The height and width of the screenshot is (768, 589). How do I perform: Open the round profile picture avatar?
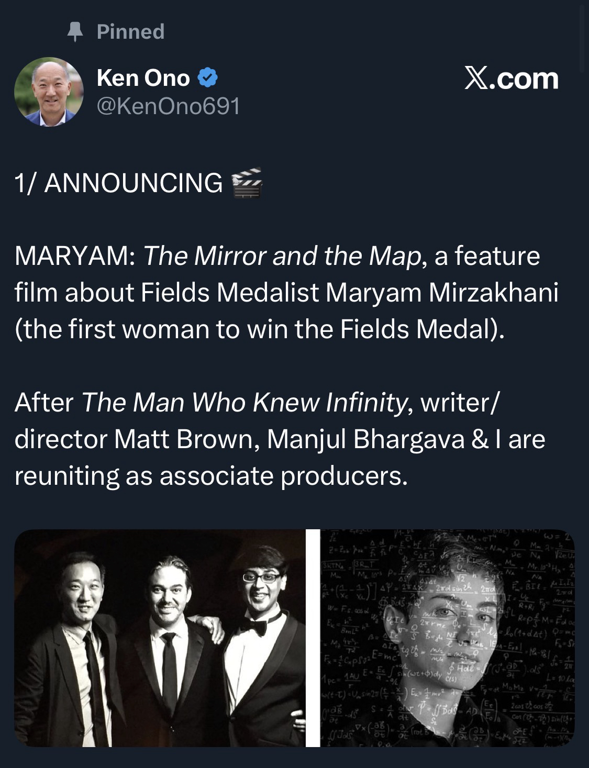(x=49, y=92)
